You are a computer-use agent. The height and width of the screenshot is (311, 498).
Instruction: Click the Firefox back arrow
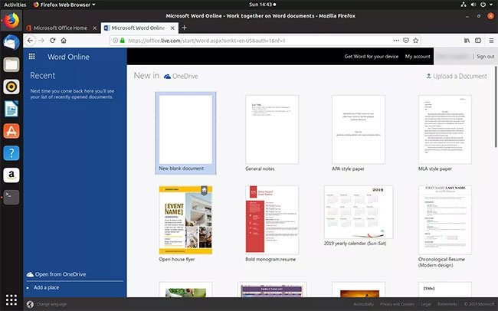(30, 41)
